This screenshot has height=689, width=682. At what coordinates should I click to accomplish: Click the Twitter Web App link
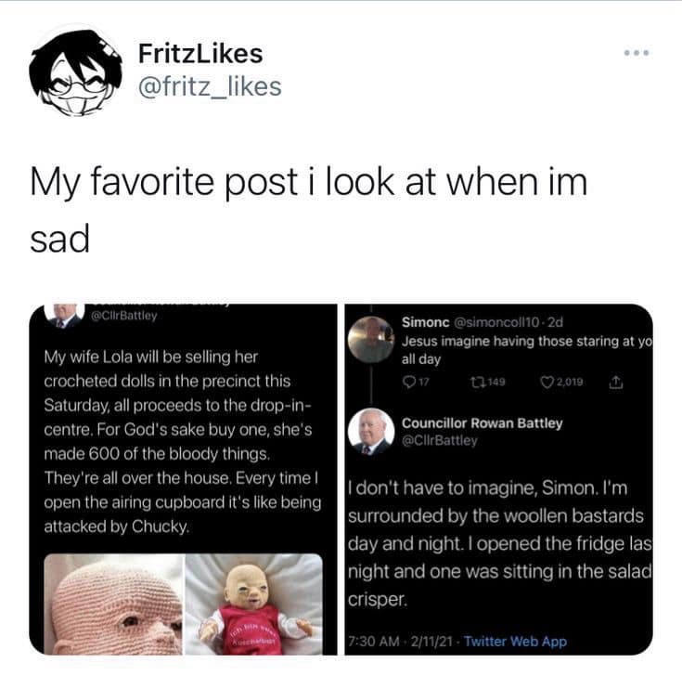pos(515,642)
